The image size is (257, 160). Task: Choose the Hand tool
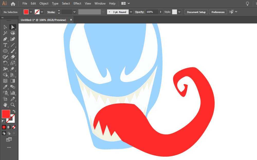click(5, 105)
